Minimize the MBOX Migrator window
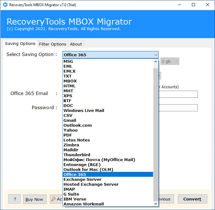The height and width of the screenshot is (210, 215). pyautogui.click(x=180, y=5)
